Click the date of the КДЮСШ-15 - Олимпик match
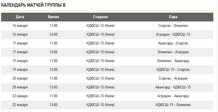218x112 pixels. [x=20, y=105]
